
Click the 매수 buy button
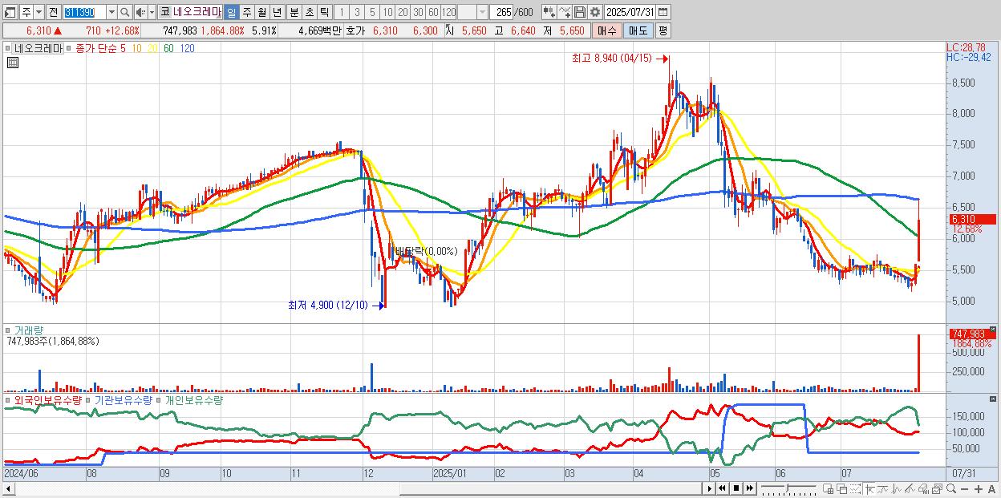coord(607,30)
